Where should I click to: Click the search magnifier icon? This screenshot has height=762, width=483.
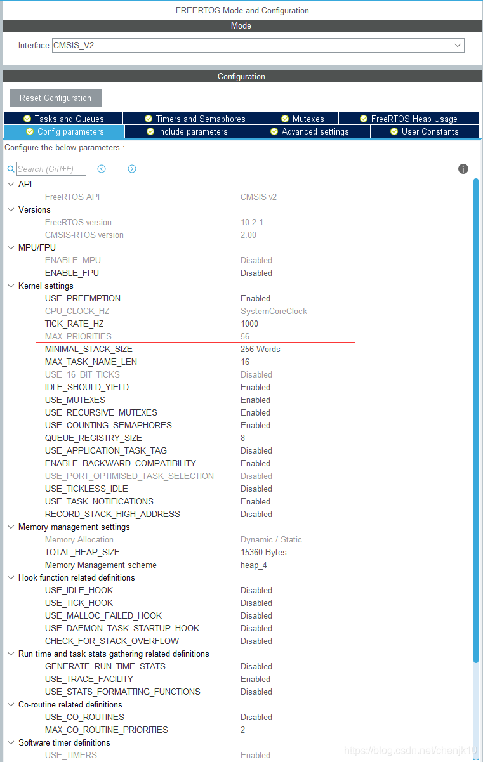[x=11, y=169]
